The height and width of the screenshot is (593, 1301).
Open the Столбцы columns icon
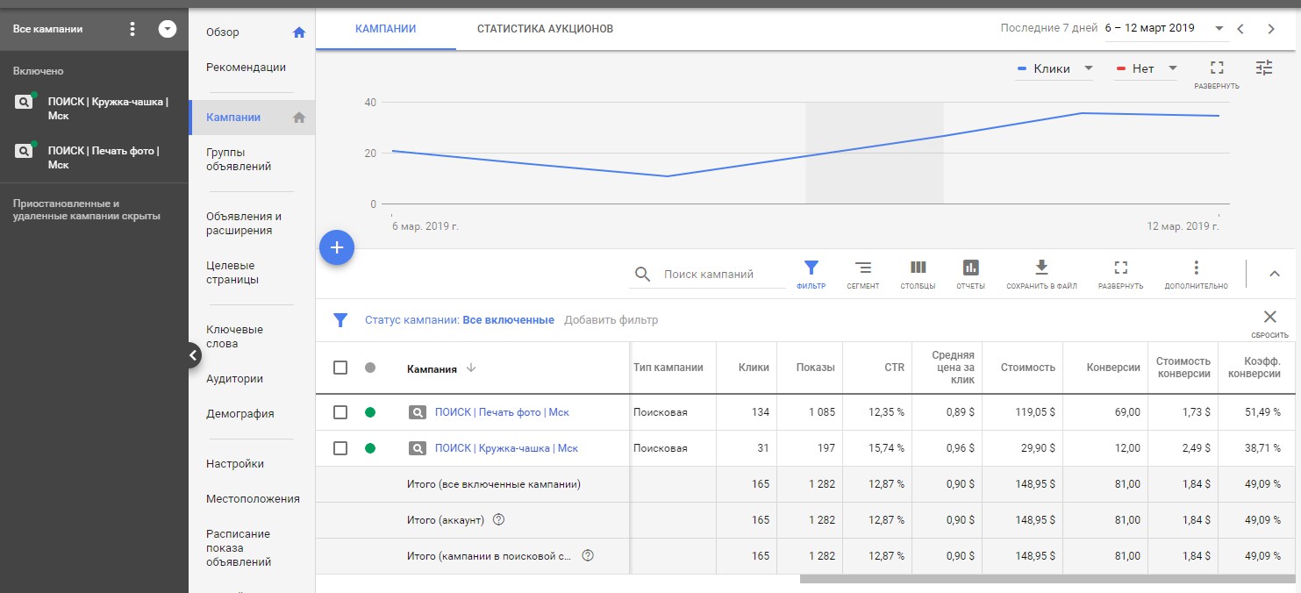(x=918, y=268)
